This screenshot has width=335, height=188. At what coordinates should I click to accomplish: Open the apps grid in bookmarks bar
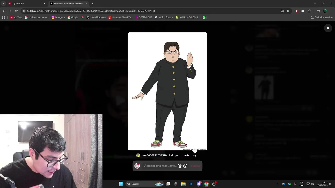click(x=3, y=17)
